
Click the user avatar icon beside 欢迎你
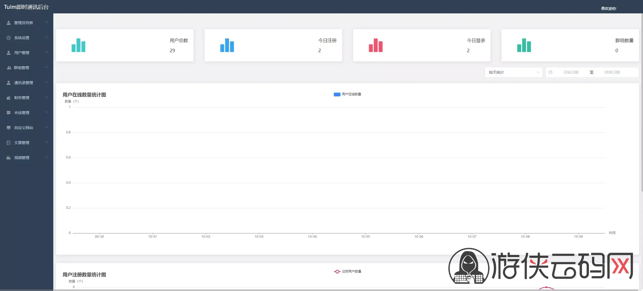(x=603, y=8)
